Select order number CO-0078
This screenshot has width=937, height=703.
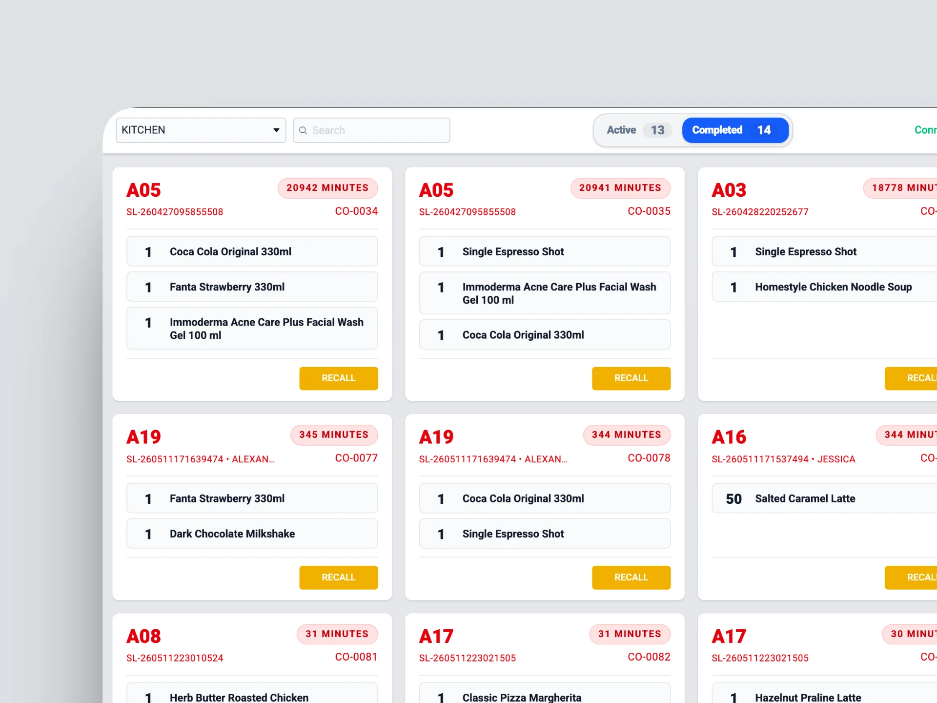649,458
